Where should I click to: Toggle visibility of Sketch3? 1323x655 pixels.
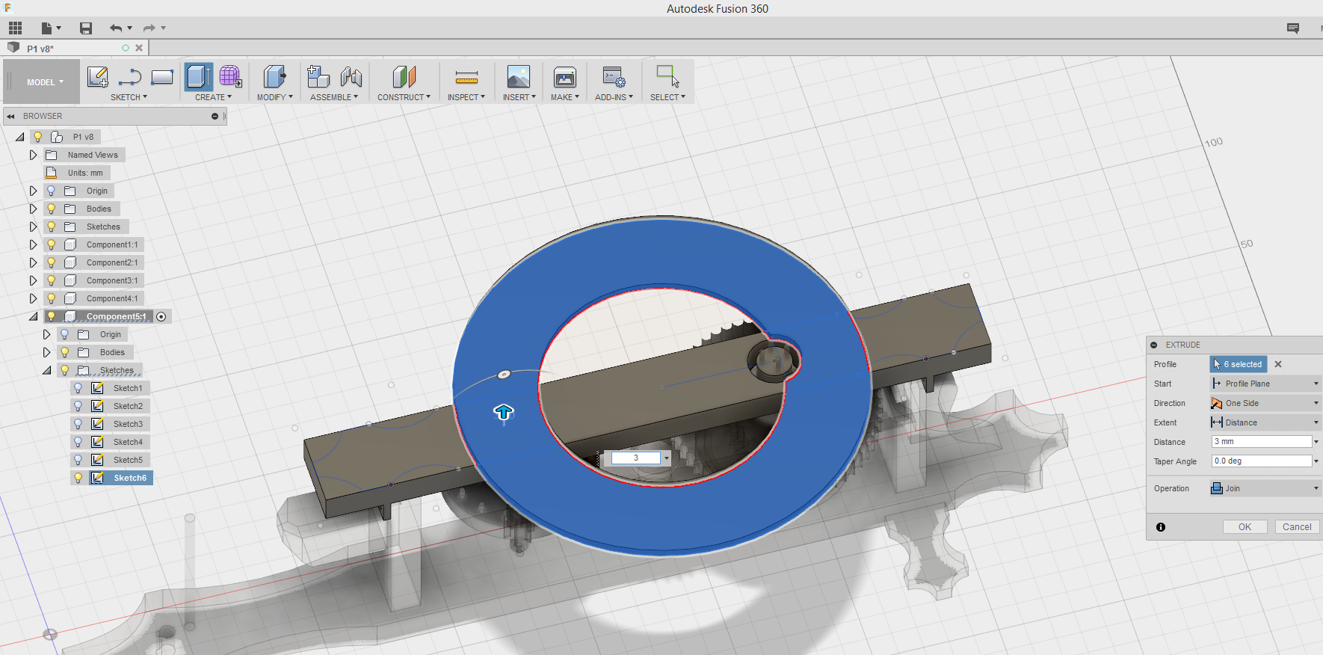[78, 424]
